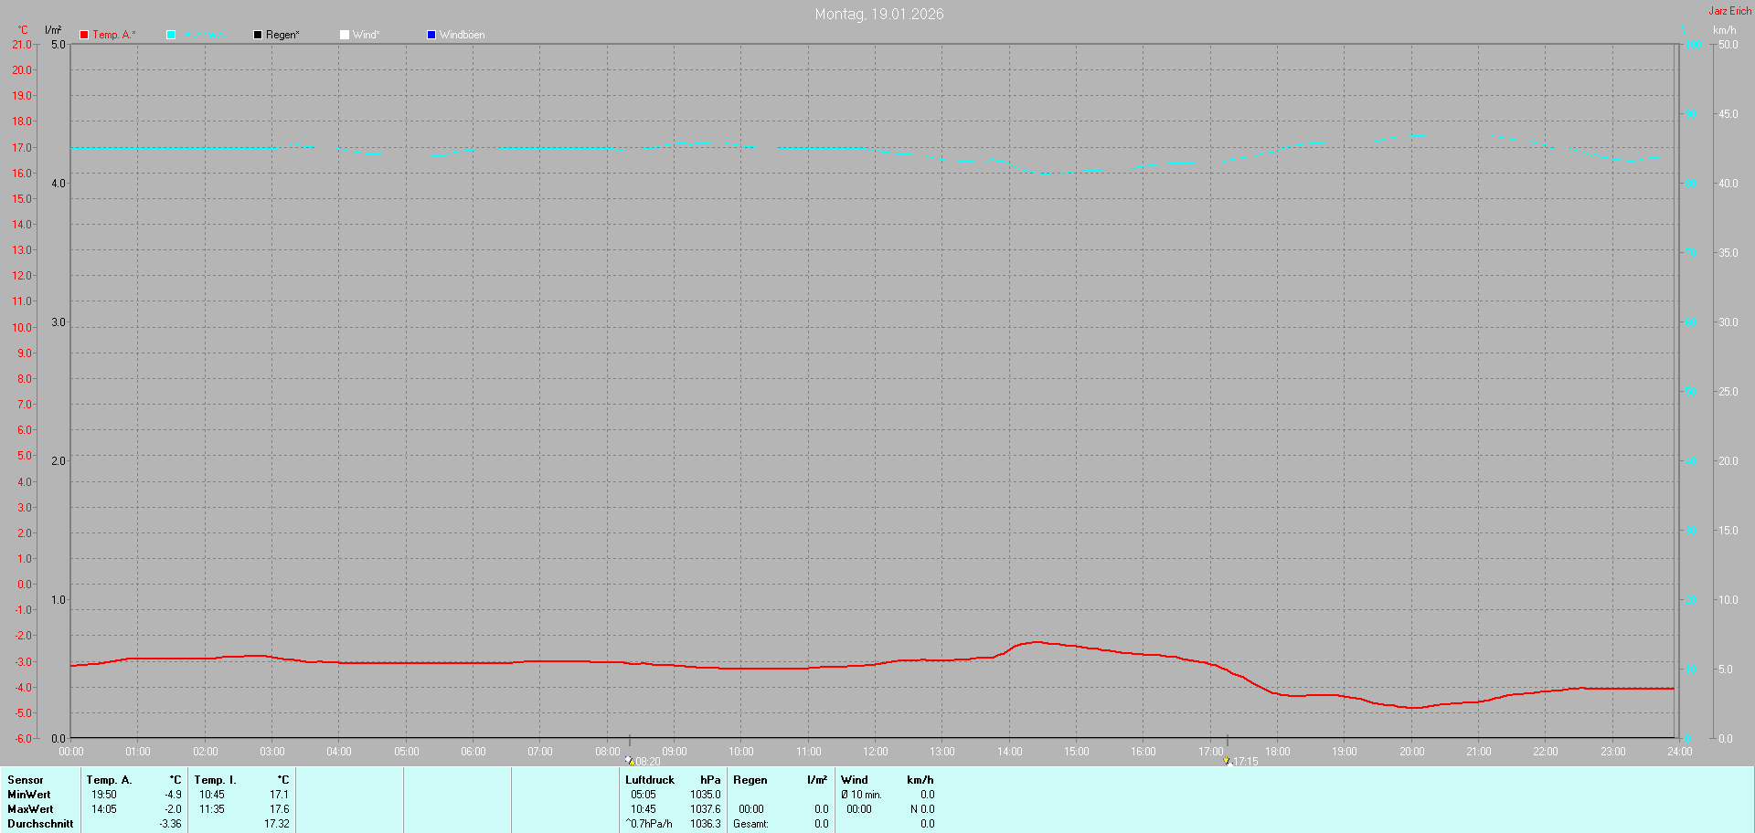Screen dimensions: 1755x833
Task: Click the indoor maximum value 17.6
Action: click(x=279, y=809)
